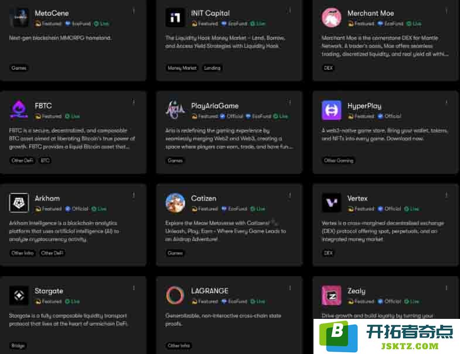Select the Money Market tag on INIT Capital
The height and width of the screenshot is (354, 460).
click(x=182, y=68)
